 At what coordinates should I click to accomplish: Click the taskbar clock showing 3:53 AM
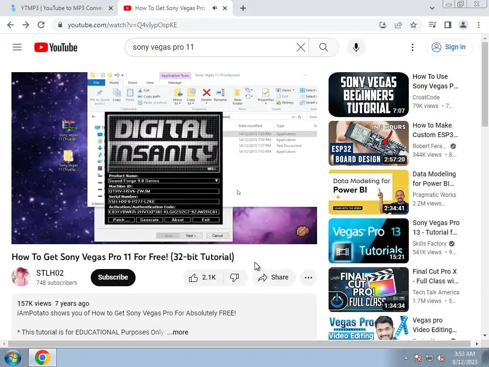[x=465, y=358]
